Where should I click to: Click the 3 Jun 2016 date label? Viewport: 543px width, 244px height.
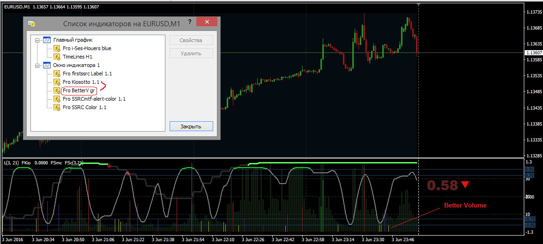click(12, 239)
